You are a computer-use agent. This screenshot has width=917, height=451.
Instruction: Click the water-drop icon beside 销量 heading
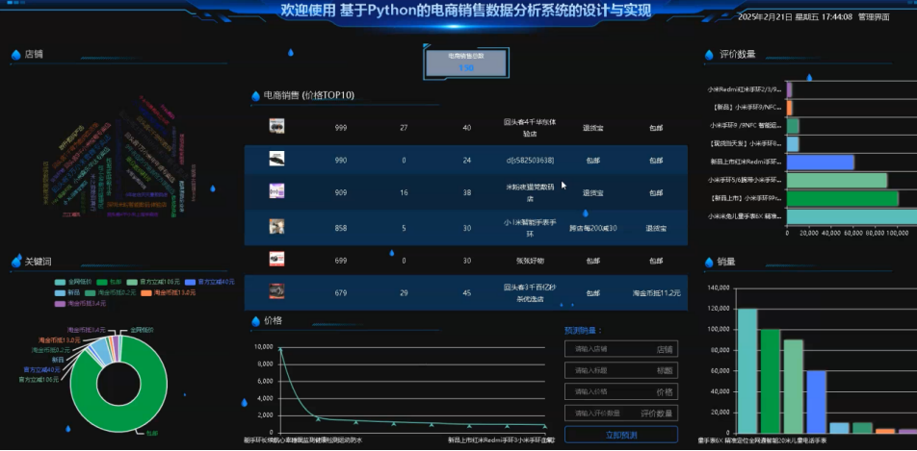click(709, 263)
